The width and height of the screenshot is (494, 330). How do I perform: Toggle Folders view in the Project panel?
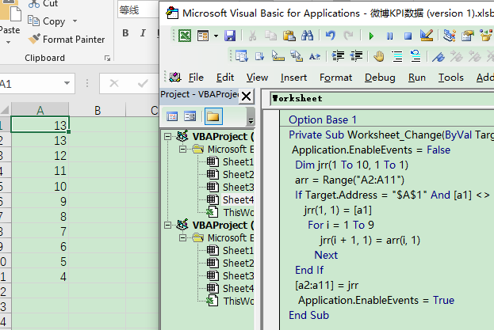tap(213, 116)
